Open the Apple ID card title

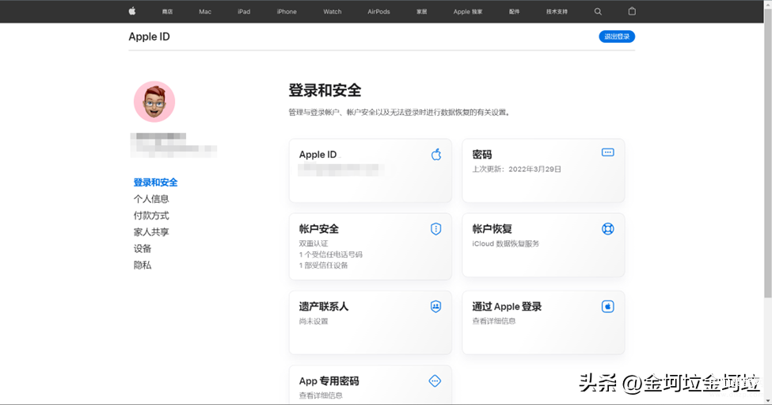tap(318, 155)
